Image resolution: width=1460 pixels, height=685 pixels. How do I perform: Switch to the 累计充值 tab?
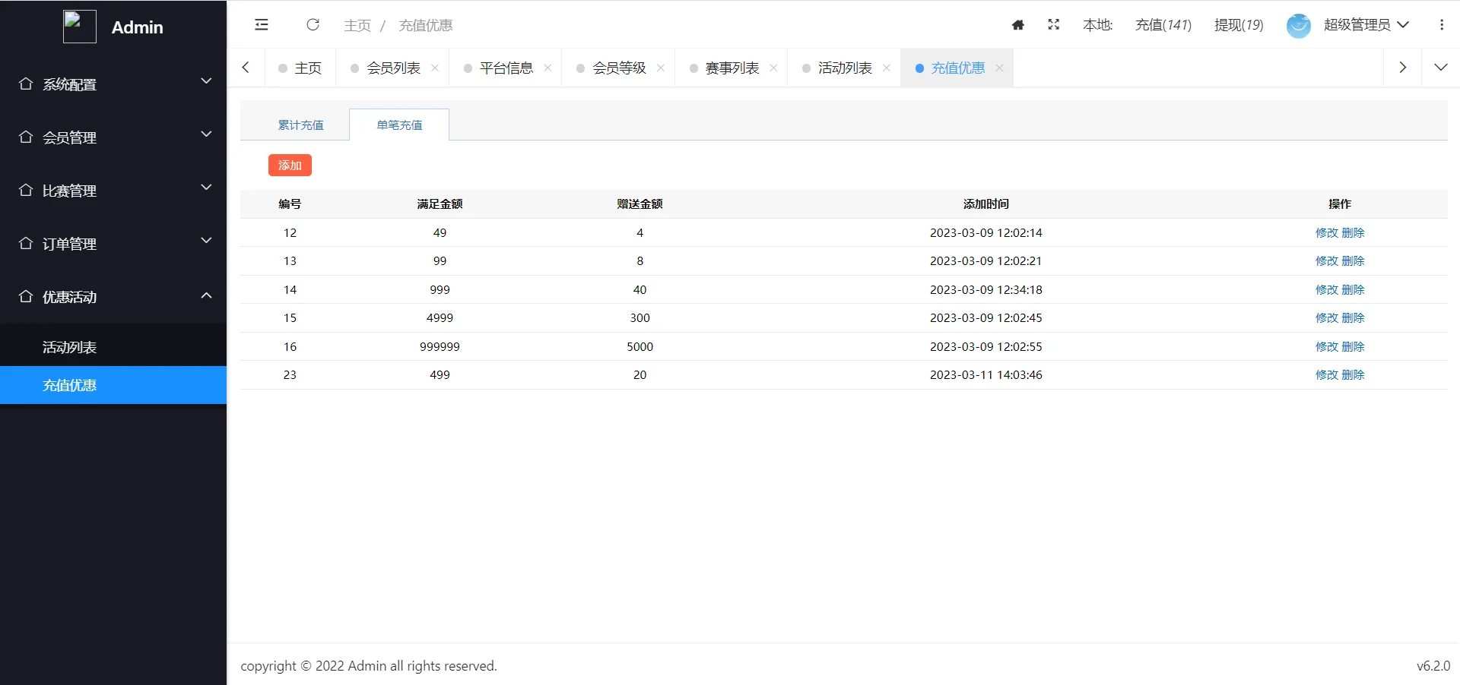[300, 125]
